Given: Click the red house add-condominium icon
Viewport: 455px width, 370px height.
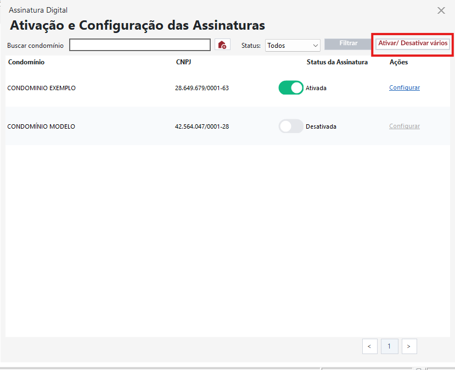Looking at the screenshot, I should [x=222, y=45].
